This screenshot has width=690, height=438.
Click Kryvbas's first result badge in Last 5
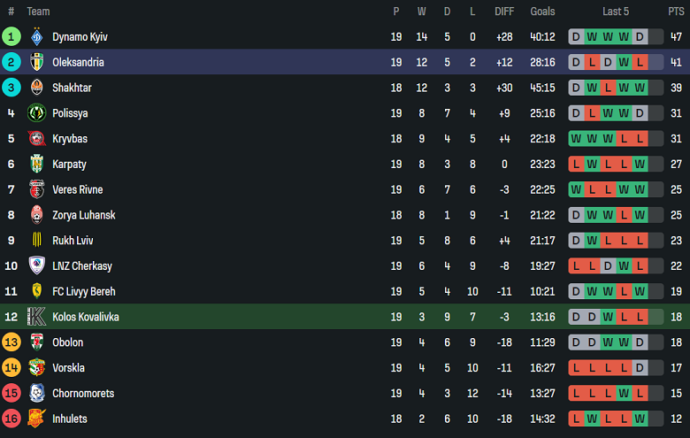(576, 139)
